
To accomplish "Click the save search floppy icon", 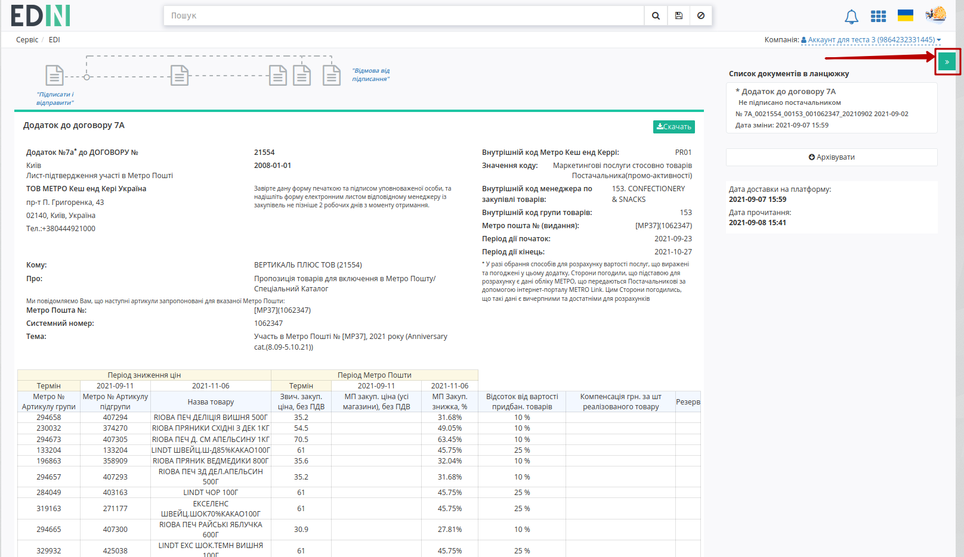I will [679, 16].
